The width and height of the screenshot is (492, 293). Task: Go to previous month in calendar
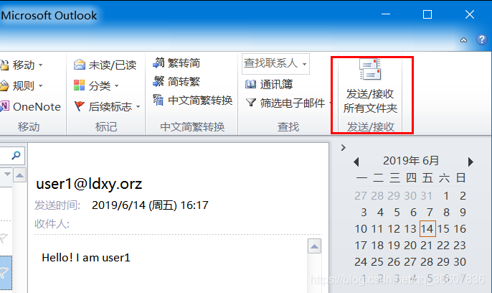click(356, 162)
